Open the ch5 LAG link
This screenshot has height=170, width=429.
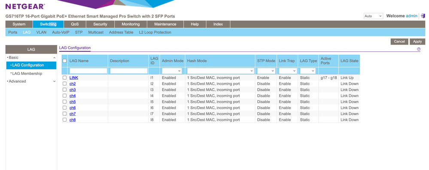73,102
